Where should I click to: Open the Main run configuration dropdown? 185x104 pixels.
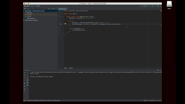click(x=145, y=6)
